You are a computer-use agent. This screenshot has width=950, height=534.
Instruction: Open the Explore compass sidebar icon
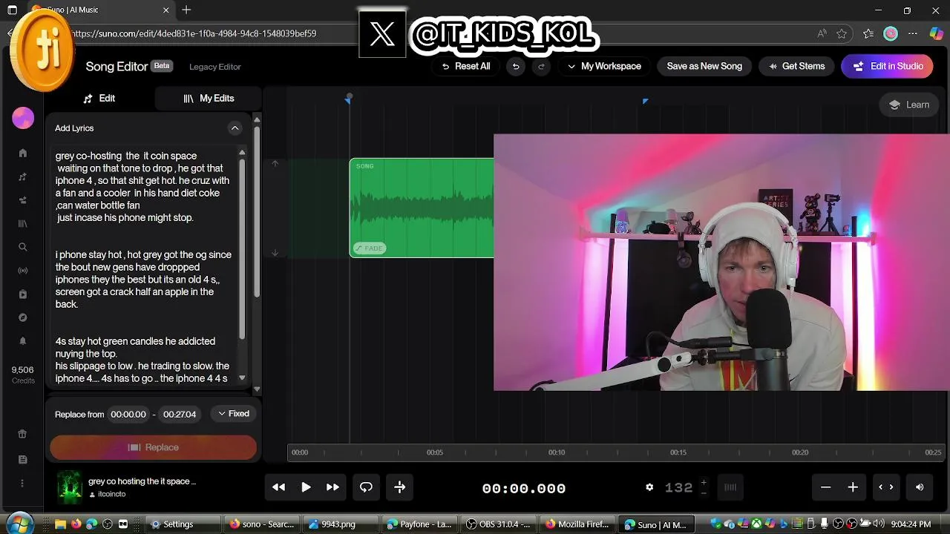pyautogui.click(x=23, y=317)
